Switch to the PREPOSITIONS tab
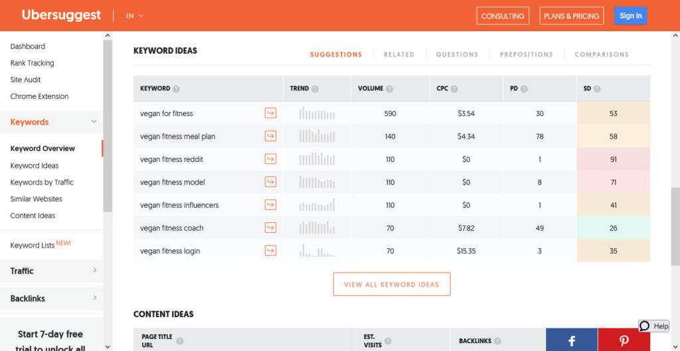This screenshot has width=680, height=351. click(x=527, y=54)
